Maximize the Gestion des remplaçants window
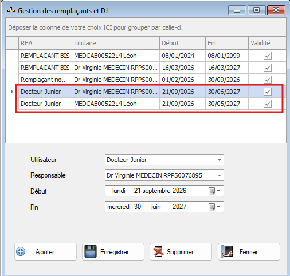The image size is (290, 276). click(257, 10)
